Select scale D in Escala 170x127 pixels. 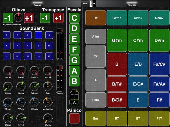[x=74, y=29]
